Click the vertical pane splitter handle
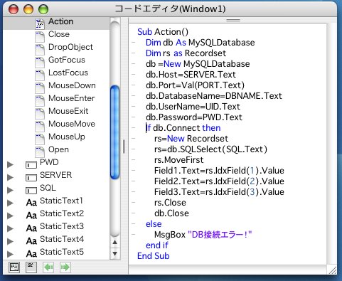Viewport: 342px width, 281px height. (124, 147)
